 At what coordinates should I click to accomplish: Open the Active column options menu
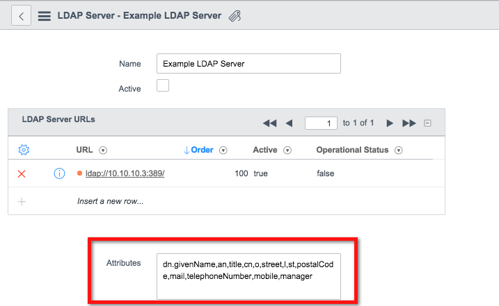click(287, 150)
